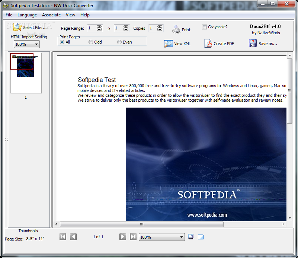The image size is (298, 258).
Task: Click the Print printer icon
Action: point(176,29)
